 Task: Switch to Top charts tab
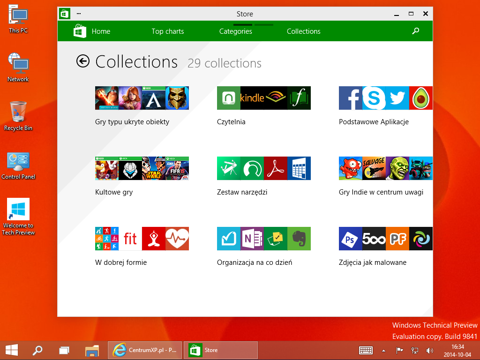pos(168,31)
